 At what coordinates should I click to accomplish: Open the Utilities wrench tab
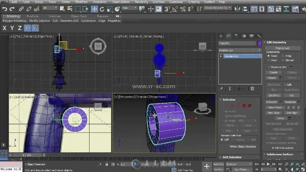pos(259,36)
